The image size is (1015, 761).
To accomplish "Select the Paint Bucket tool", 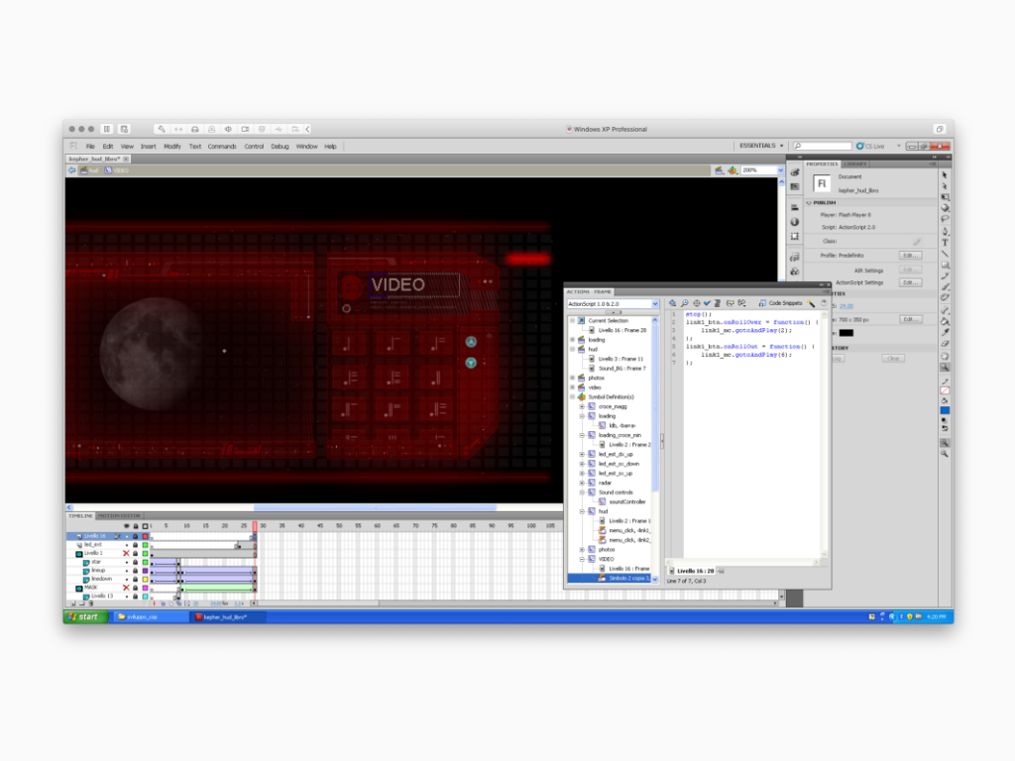I will pos(945,321).
